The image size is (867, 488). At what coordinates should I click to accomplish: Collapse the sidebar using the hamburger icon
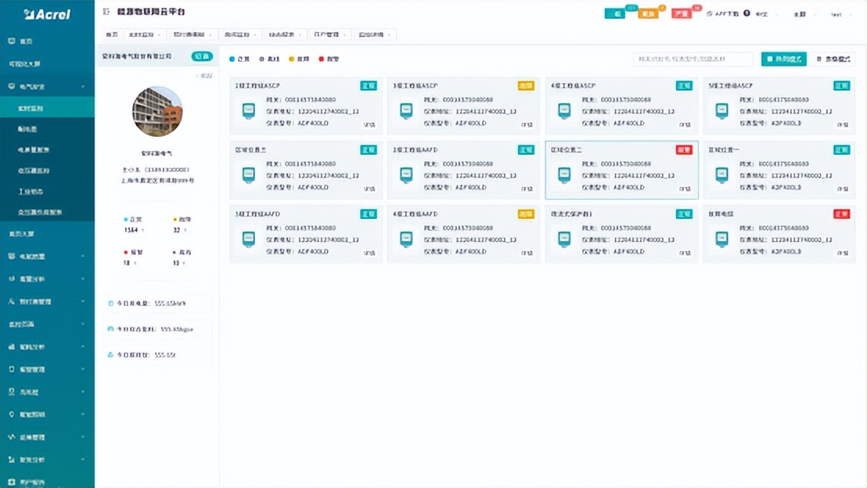click(x=106, y=12)
